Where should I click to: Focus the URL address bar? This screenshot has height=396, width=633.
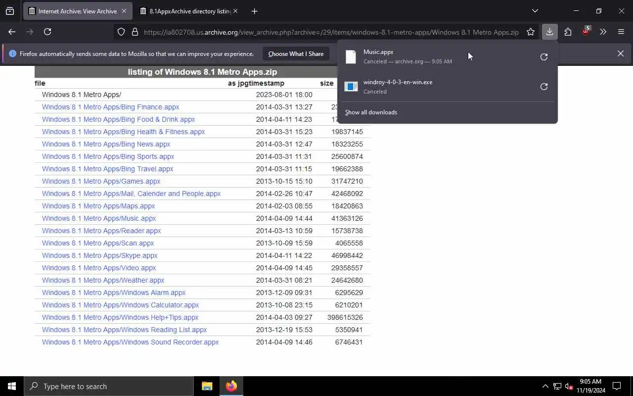pyautogui.click(x=331, y=32)
